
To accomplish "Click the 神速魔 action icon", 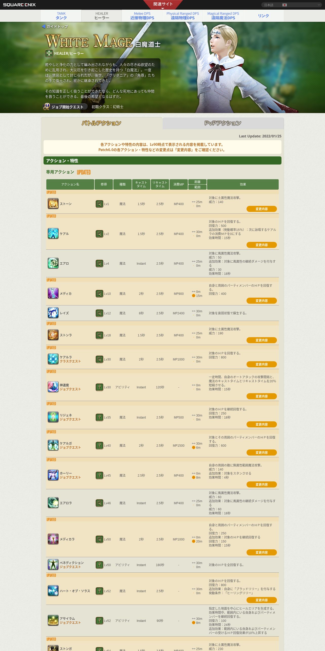I will [x=53, y=387].
